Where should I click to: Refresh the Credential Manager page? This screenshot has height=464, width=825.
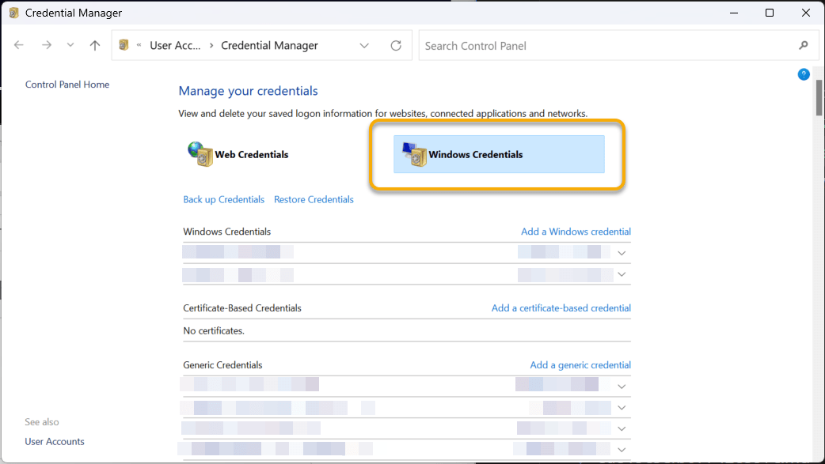[x=396, y=46]
